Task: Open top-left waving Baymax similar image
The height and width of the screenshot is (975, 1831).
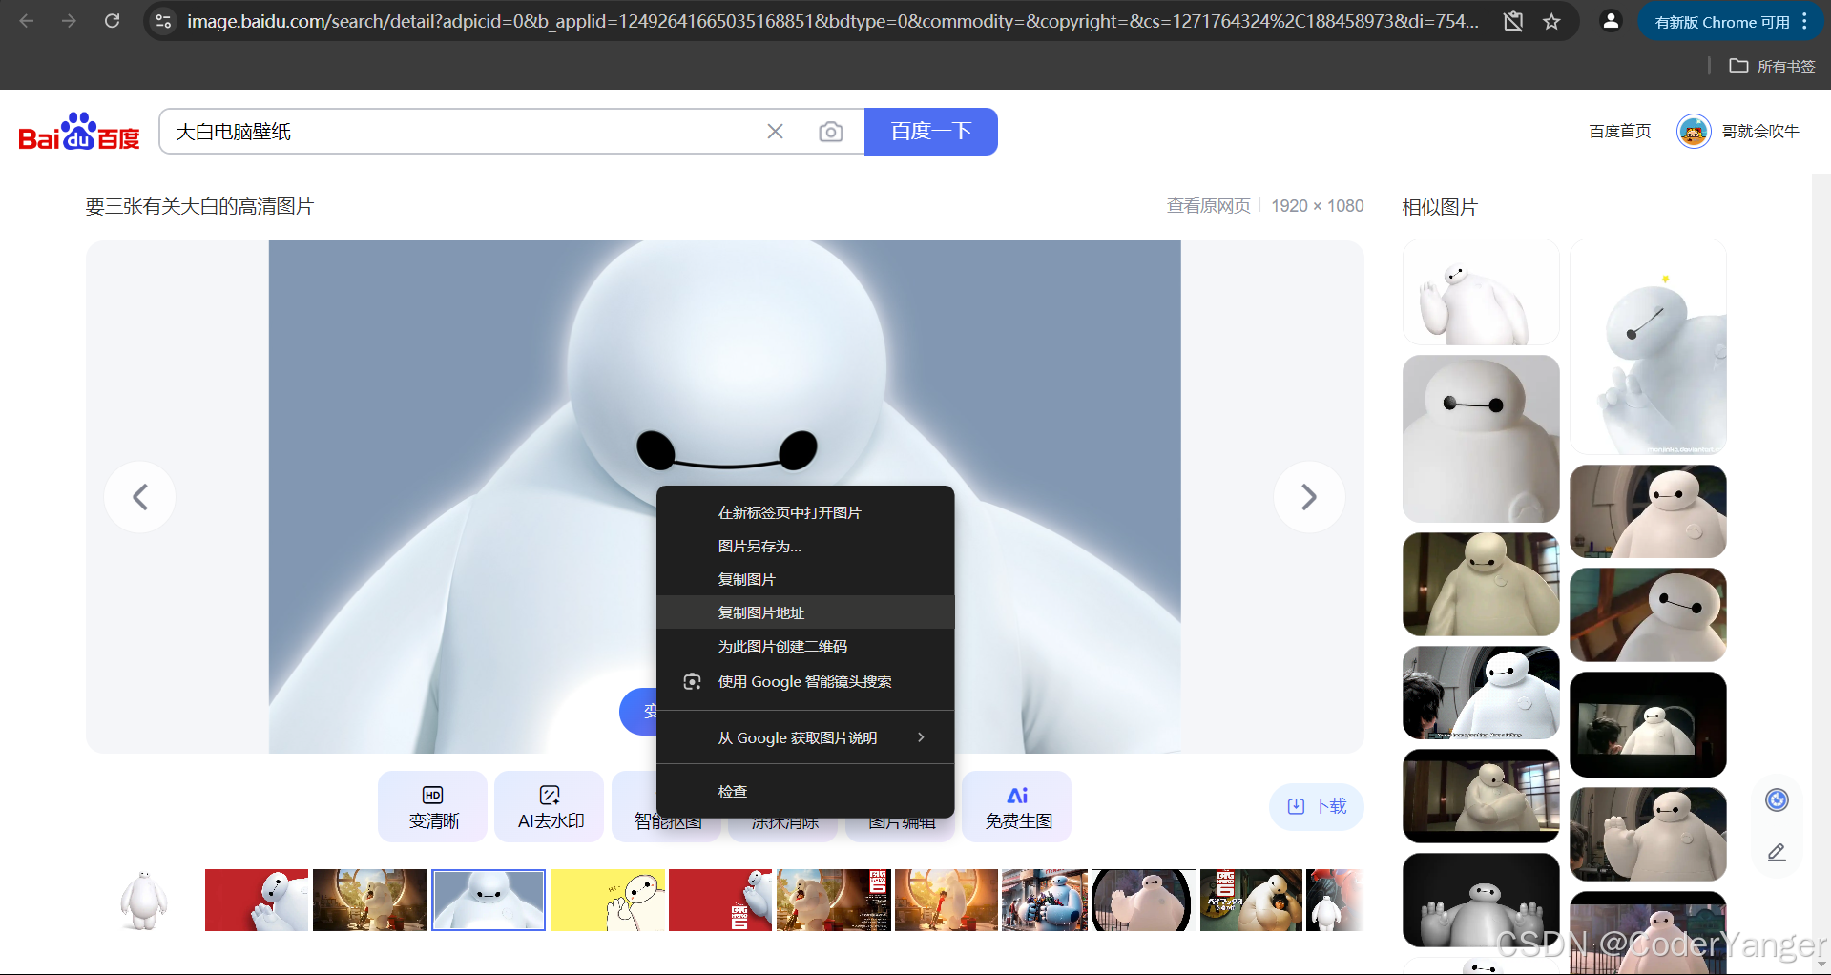Action: coord(1481,293)
